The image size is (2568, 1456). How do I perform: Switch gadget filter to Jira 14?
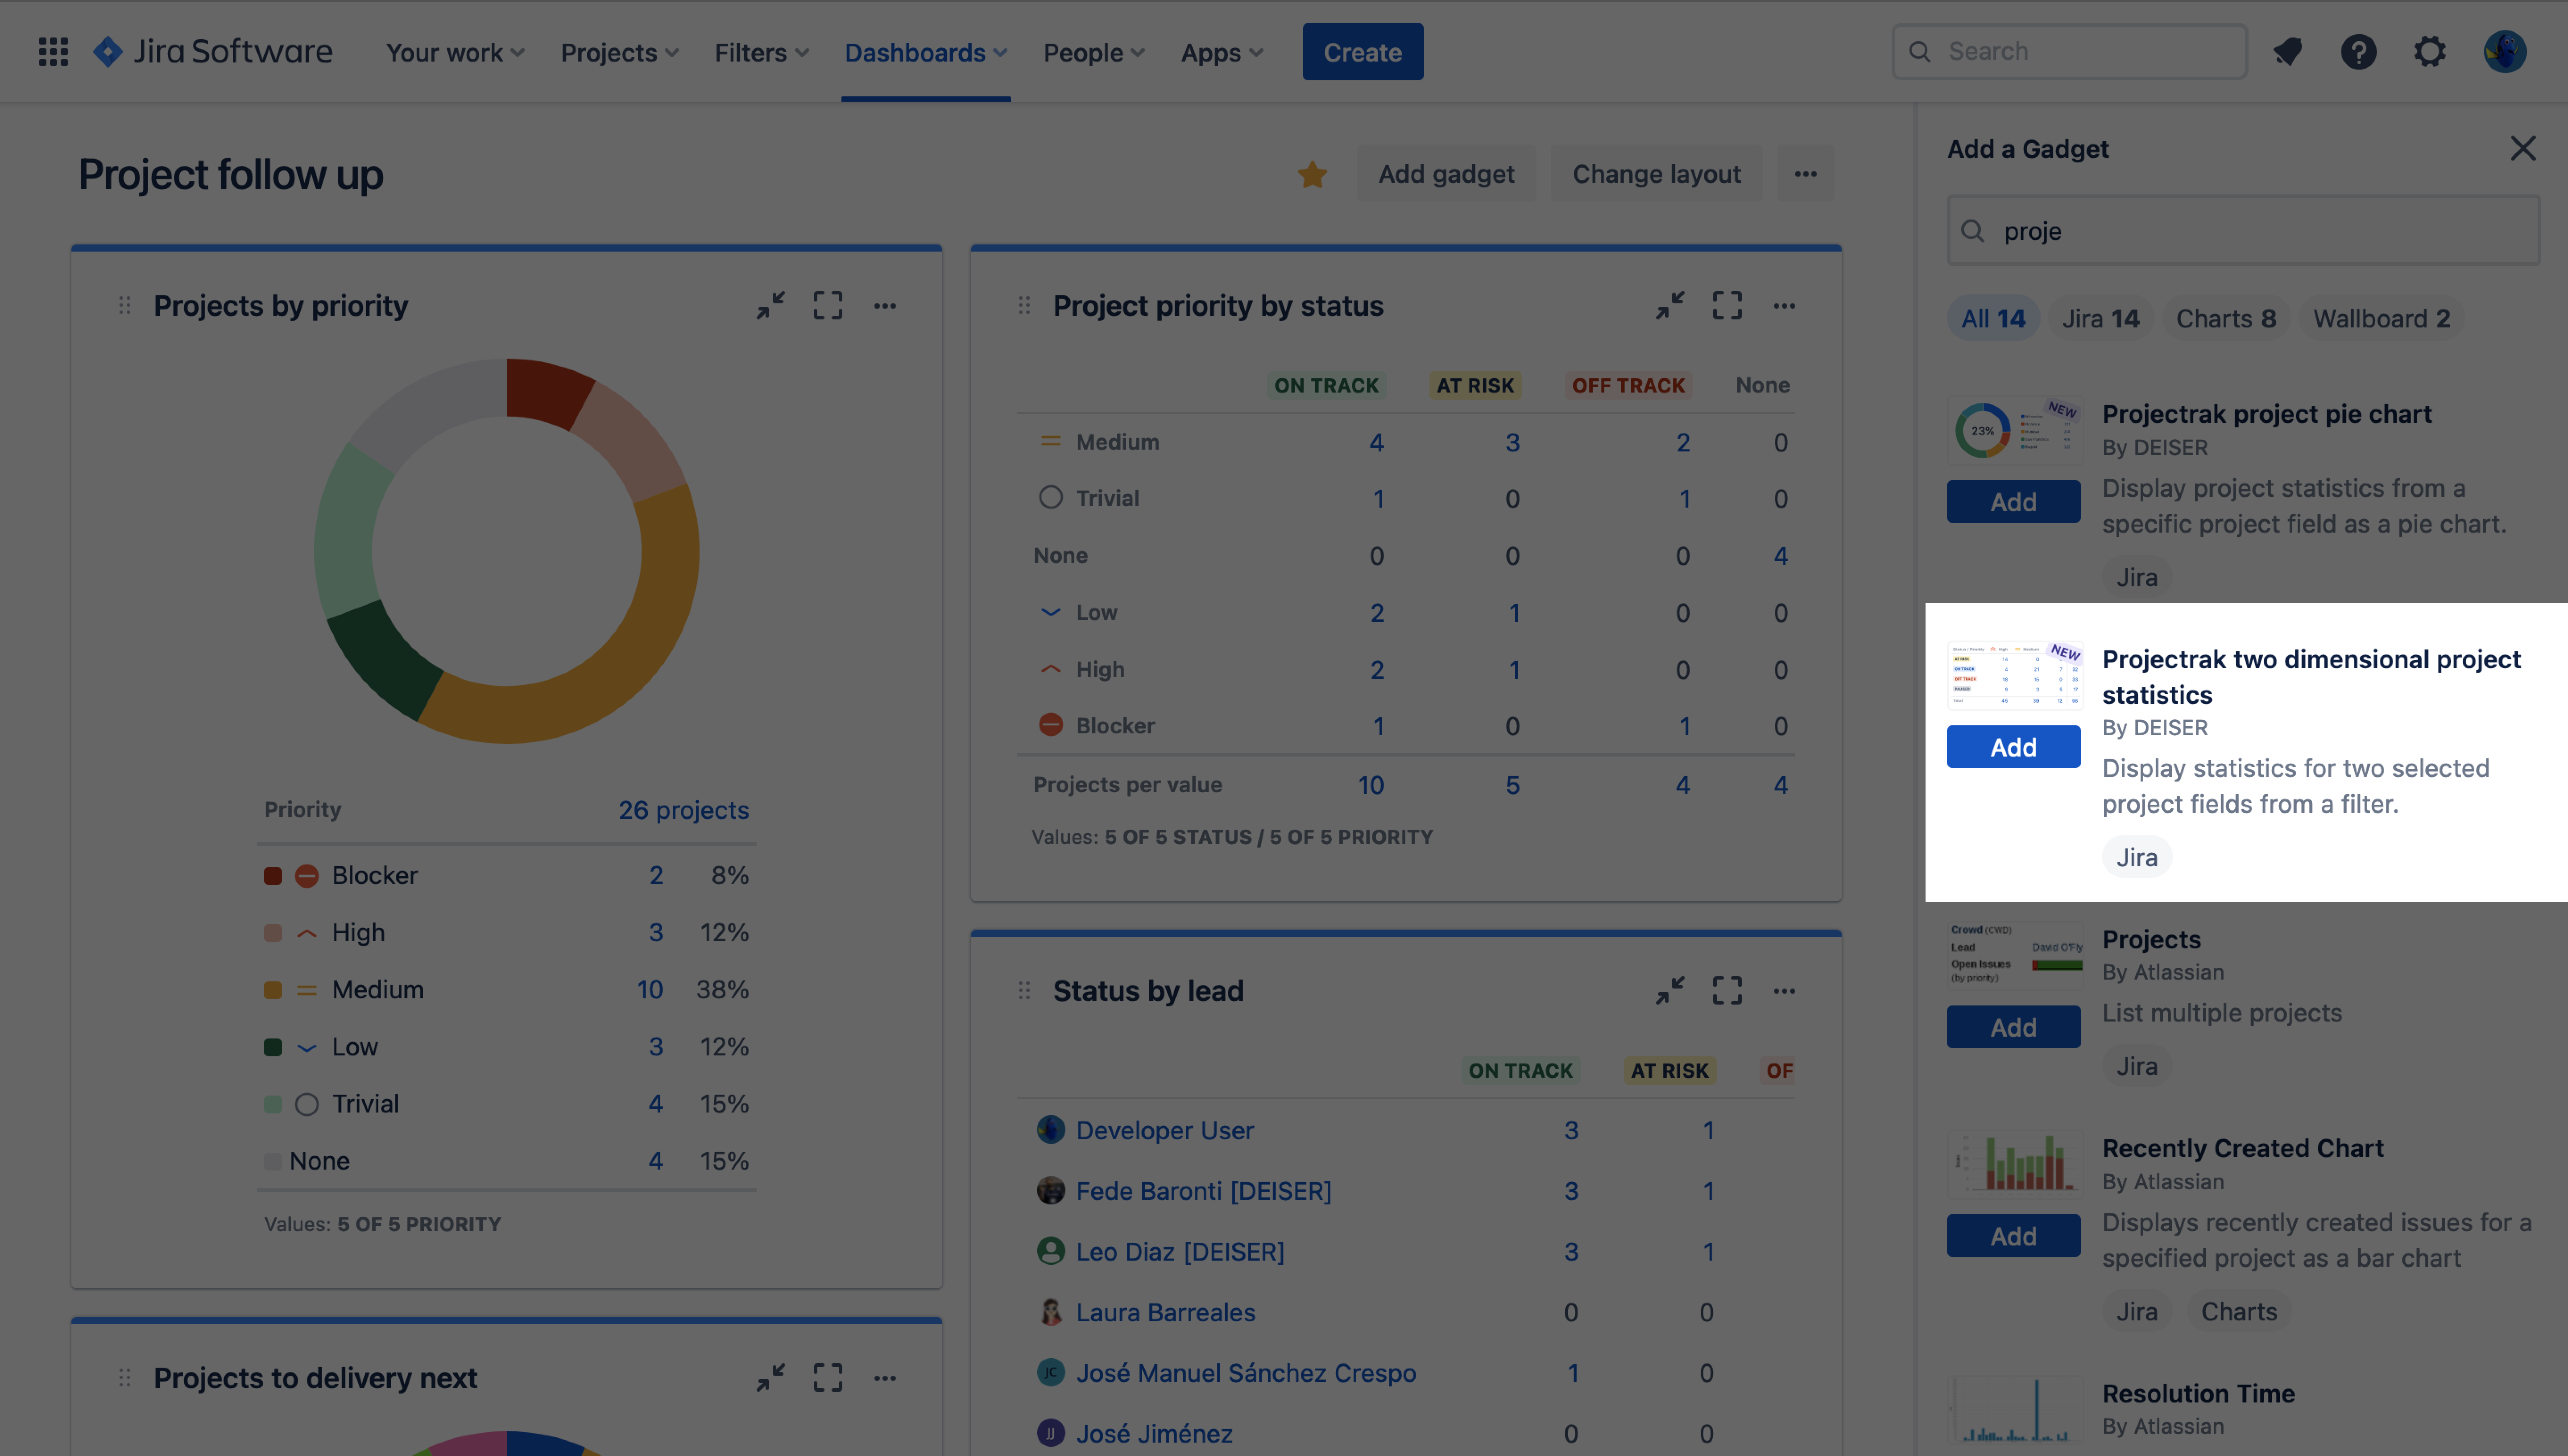click(2101, 318)
